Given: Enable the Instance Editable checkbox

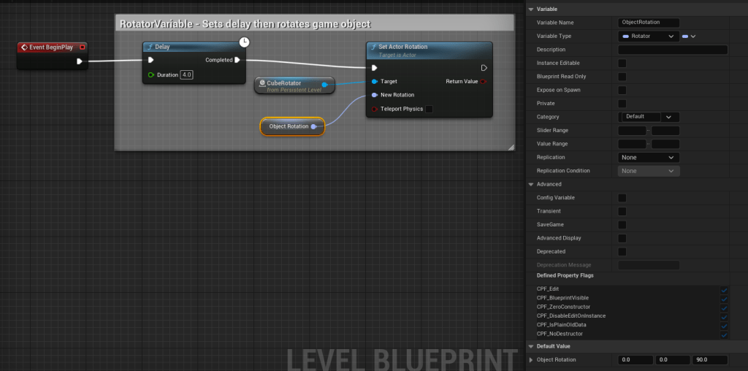Looking at the screenshot, I should (x=622, y=64).
